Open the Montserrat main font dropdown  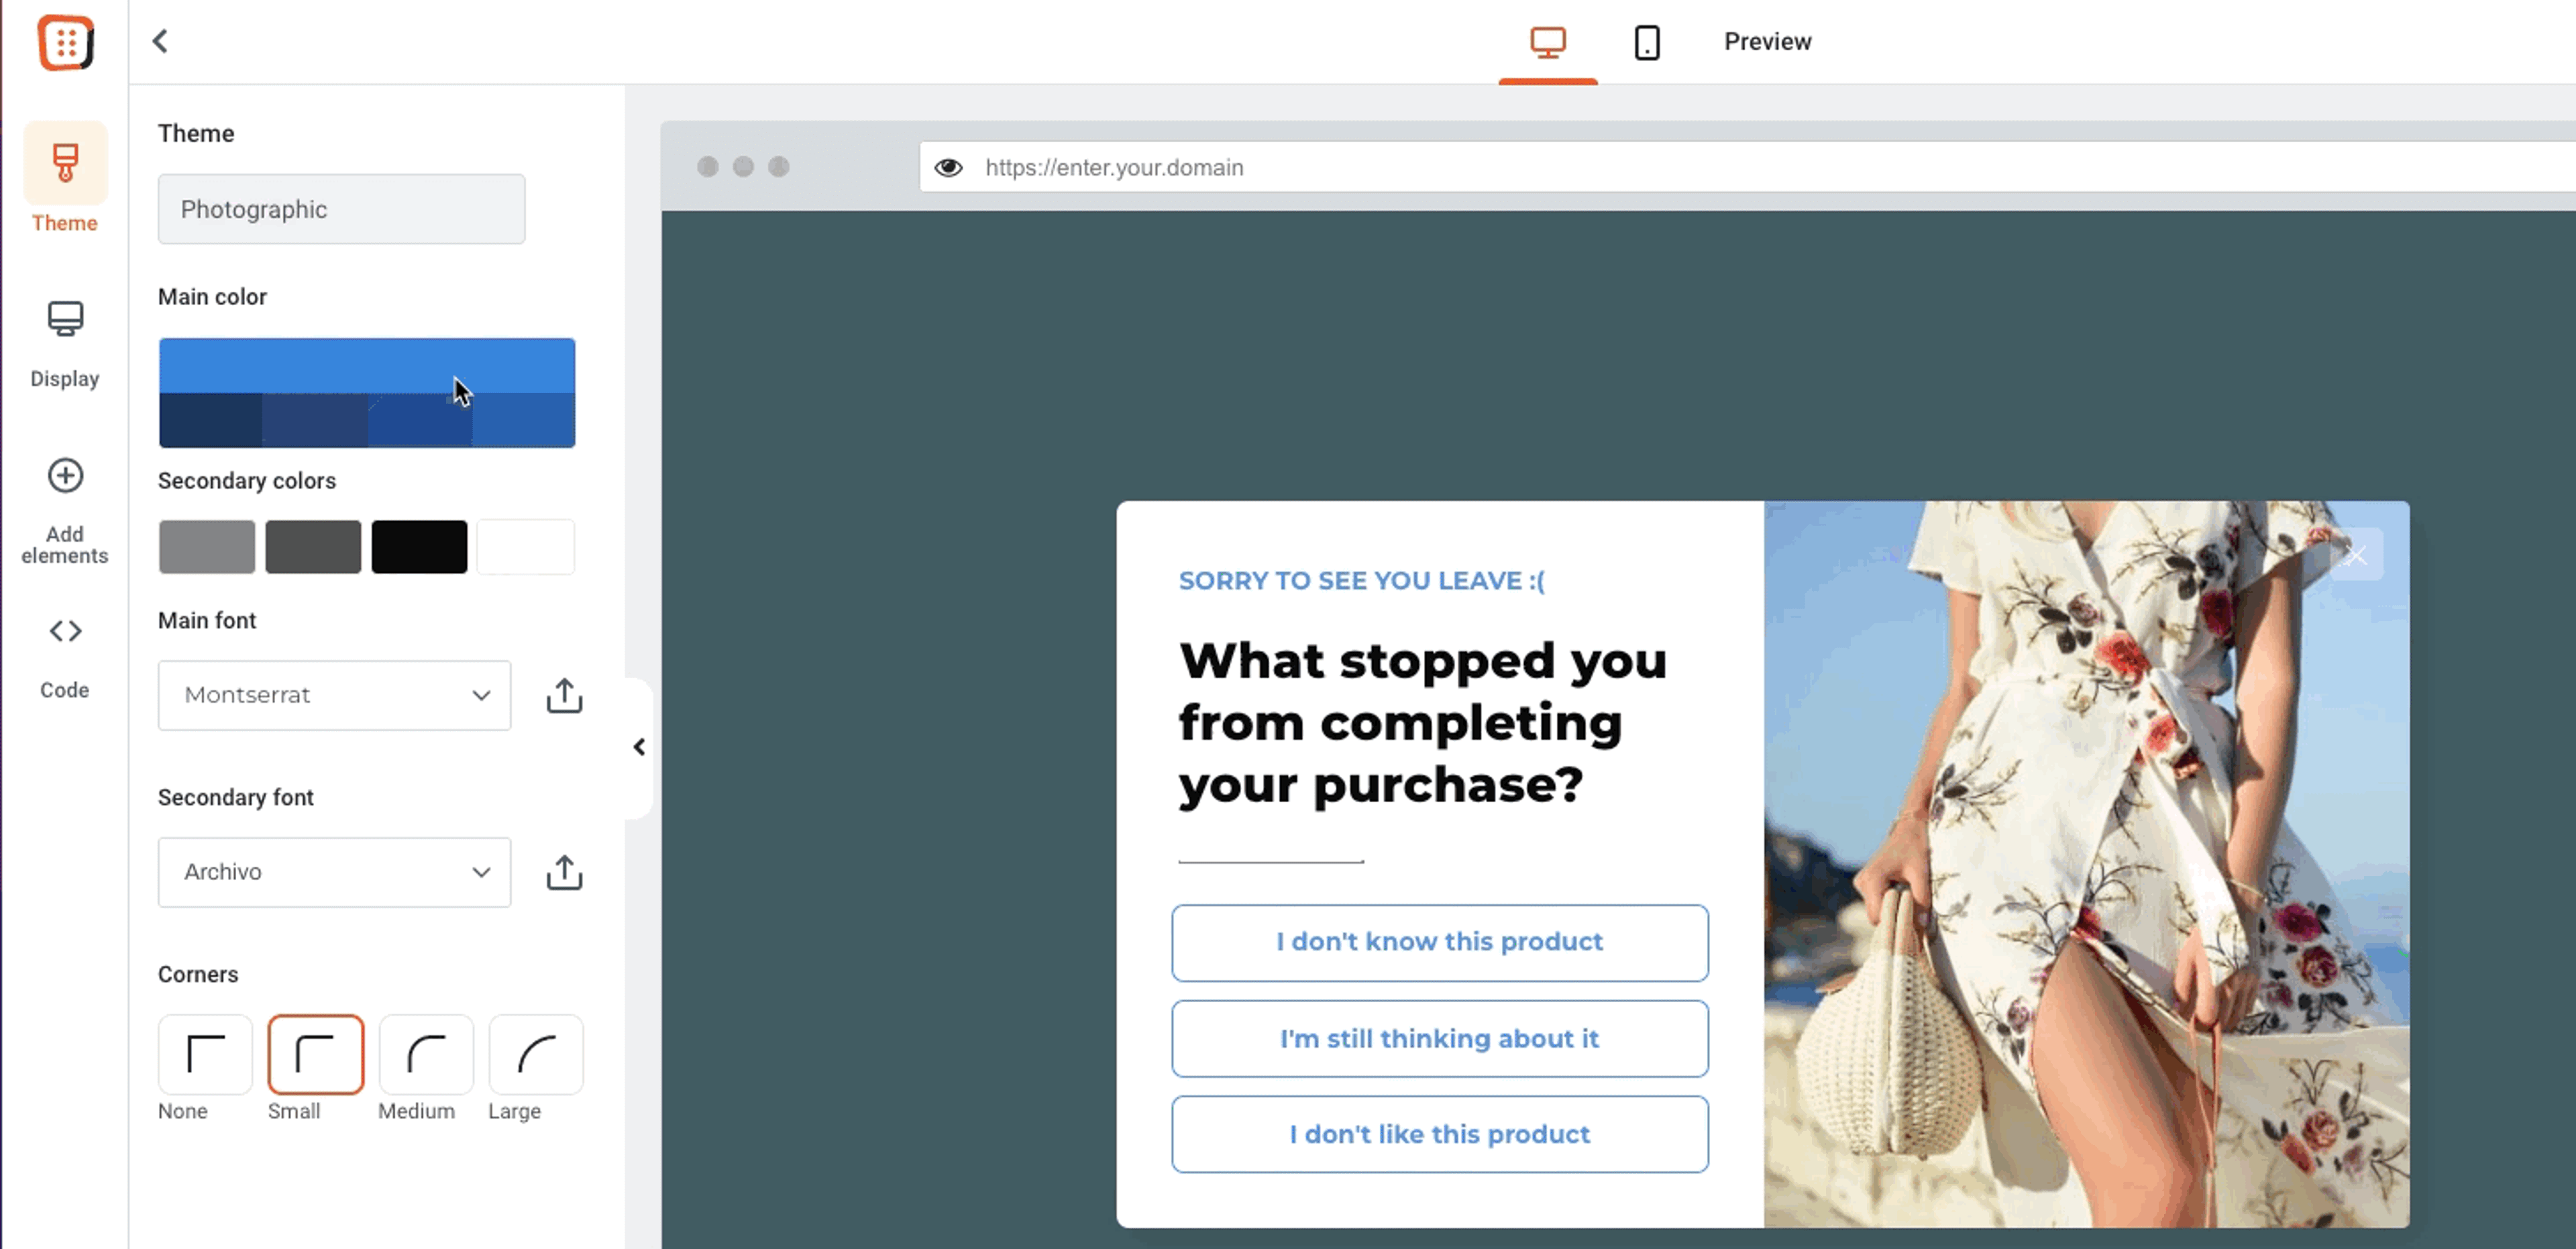tap(334, 695)
